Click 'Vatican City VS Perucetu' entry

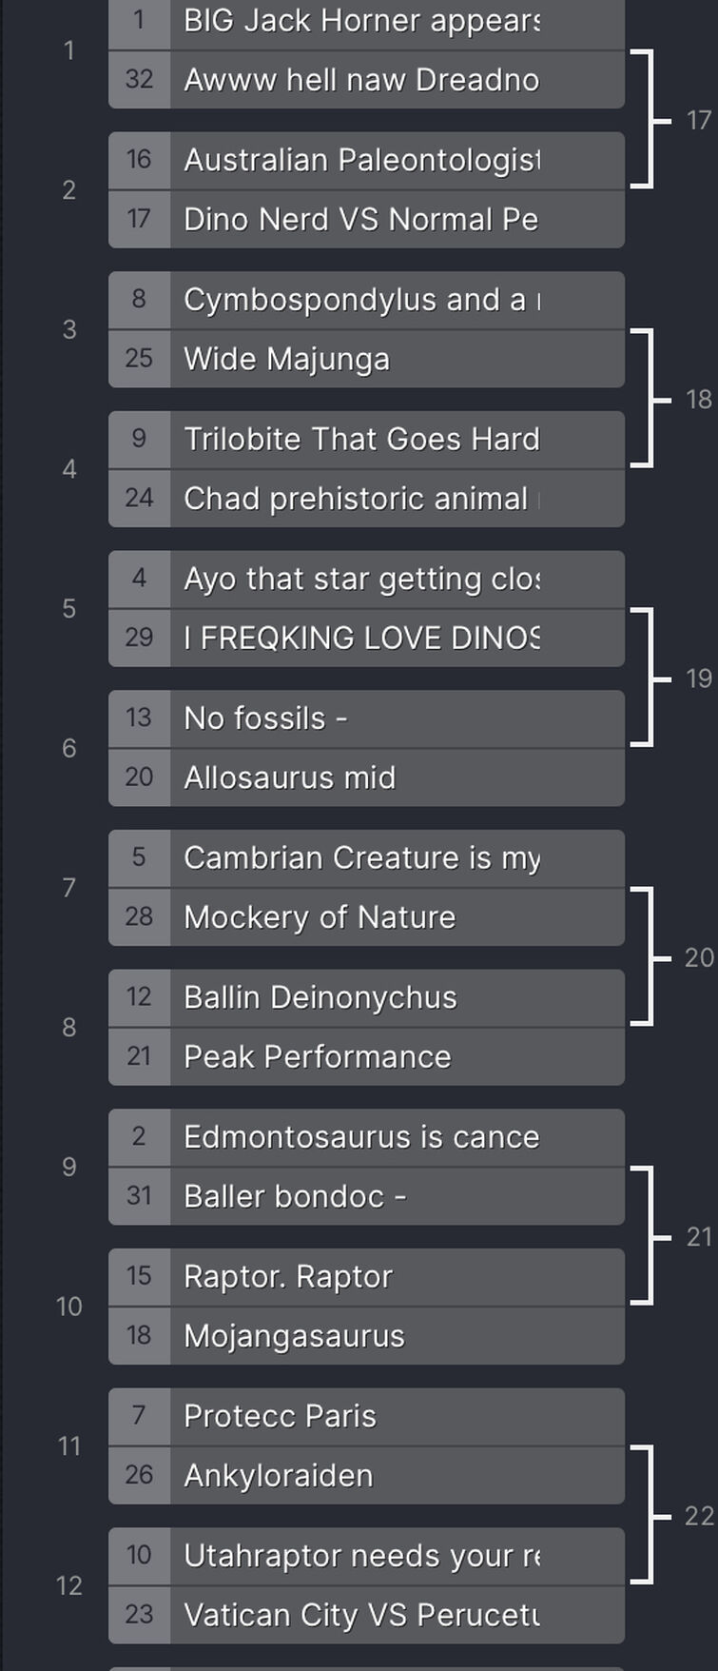coord(366,1616)
